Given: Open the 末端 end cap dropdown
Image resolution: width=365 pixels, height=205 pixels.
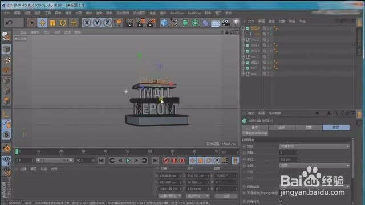Looking at the screenshot, I should pos(314,166).
